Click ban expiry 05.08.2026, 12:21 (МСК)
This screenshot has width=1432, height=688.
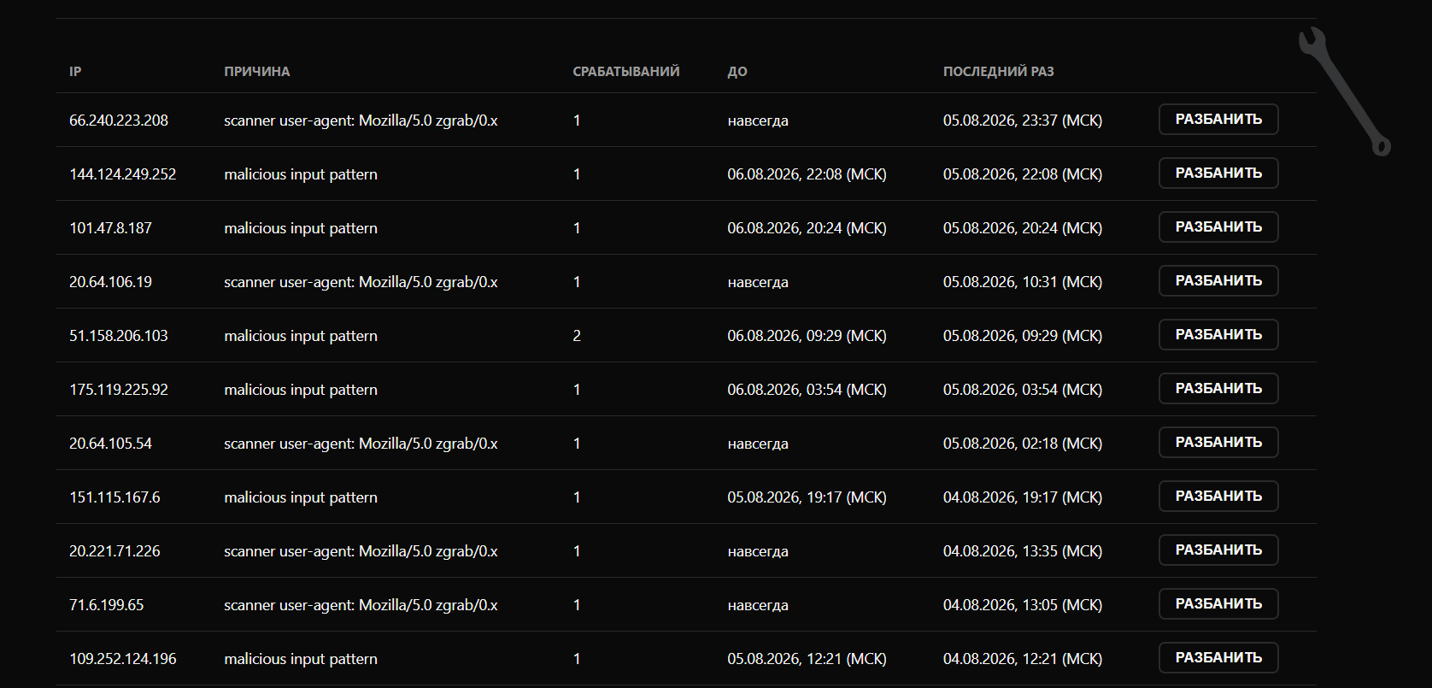point(807,659)
